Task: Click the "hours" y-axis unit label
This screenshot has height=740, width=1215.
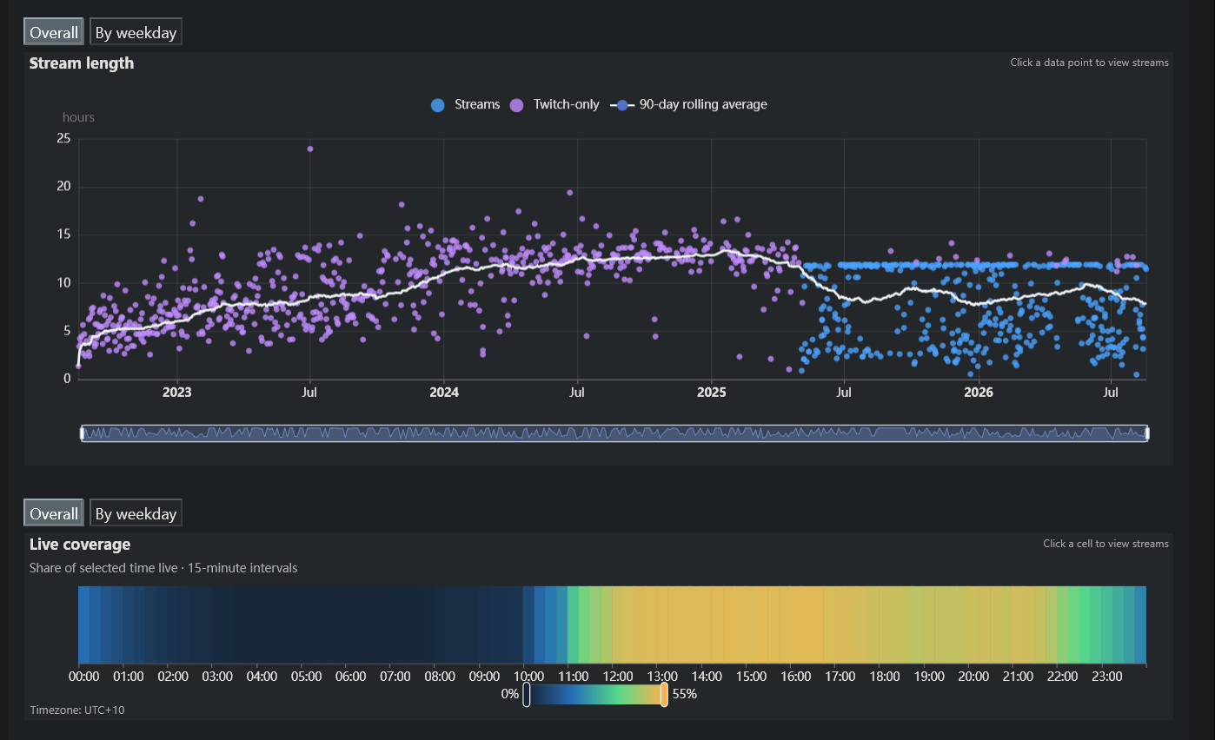Action: [x=78, y=117]
